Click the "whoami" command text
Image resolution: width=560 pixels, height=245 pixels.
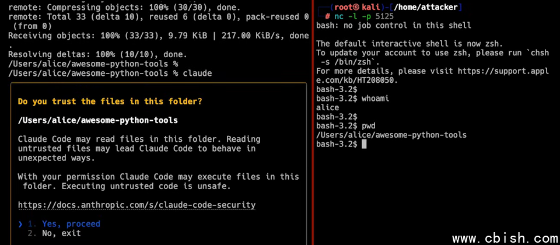click(x=375, y=99)
